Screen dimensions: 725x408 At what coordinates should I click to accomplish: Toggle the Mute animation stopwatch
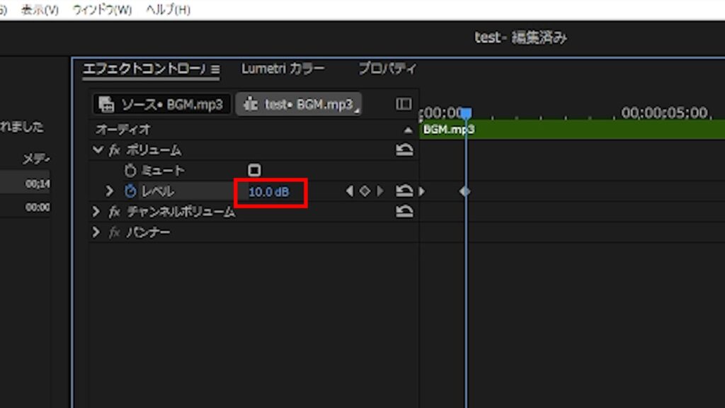130,170
